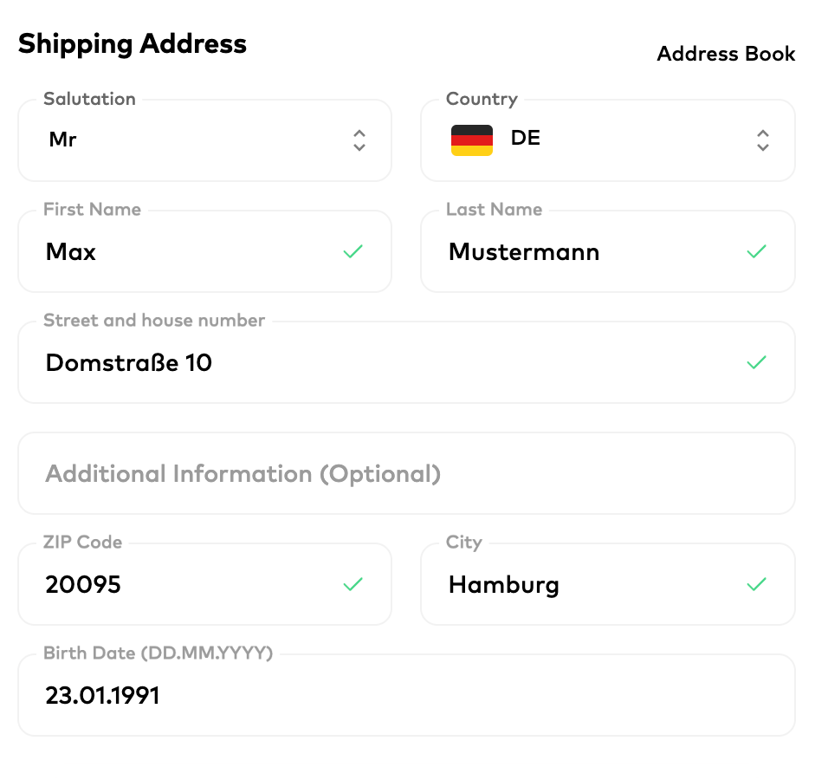Click the Last Name validation checkmark
Viewport: 828px width, 780px height.
click(756, 252)
